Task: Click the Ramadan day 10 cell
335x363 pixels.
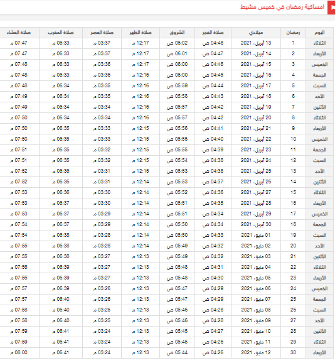Action: coord(293,139)
